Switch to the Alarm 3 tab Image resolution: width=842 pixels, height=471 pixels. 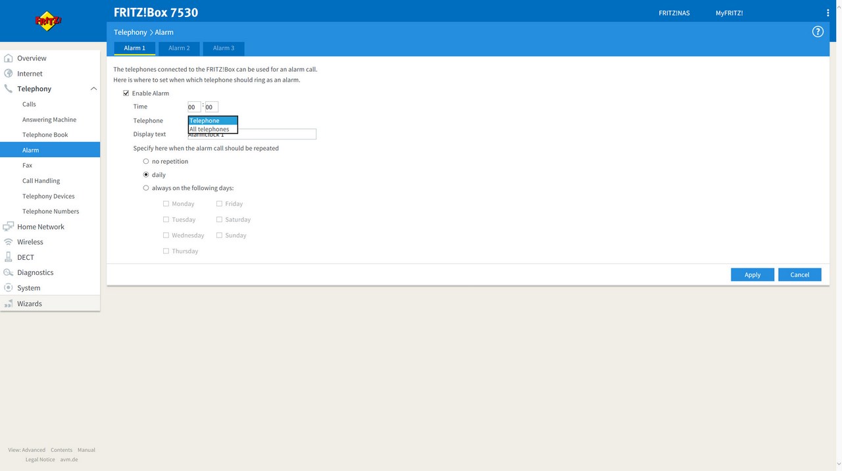click(224, 48)
